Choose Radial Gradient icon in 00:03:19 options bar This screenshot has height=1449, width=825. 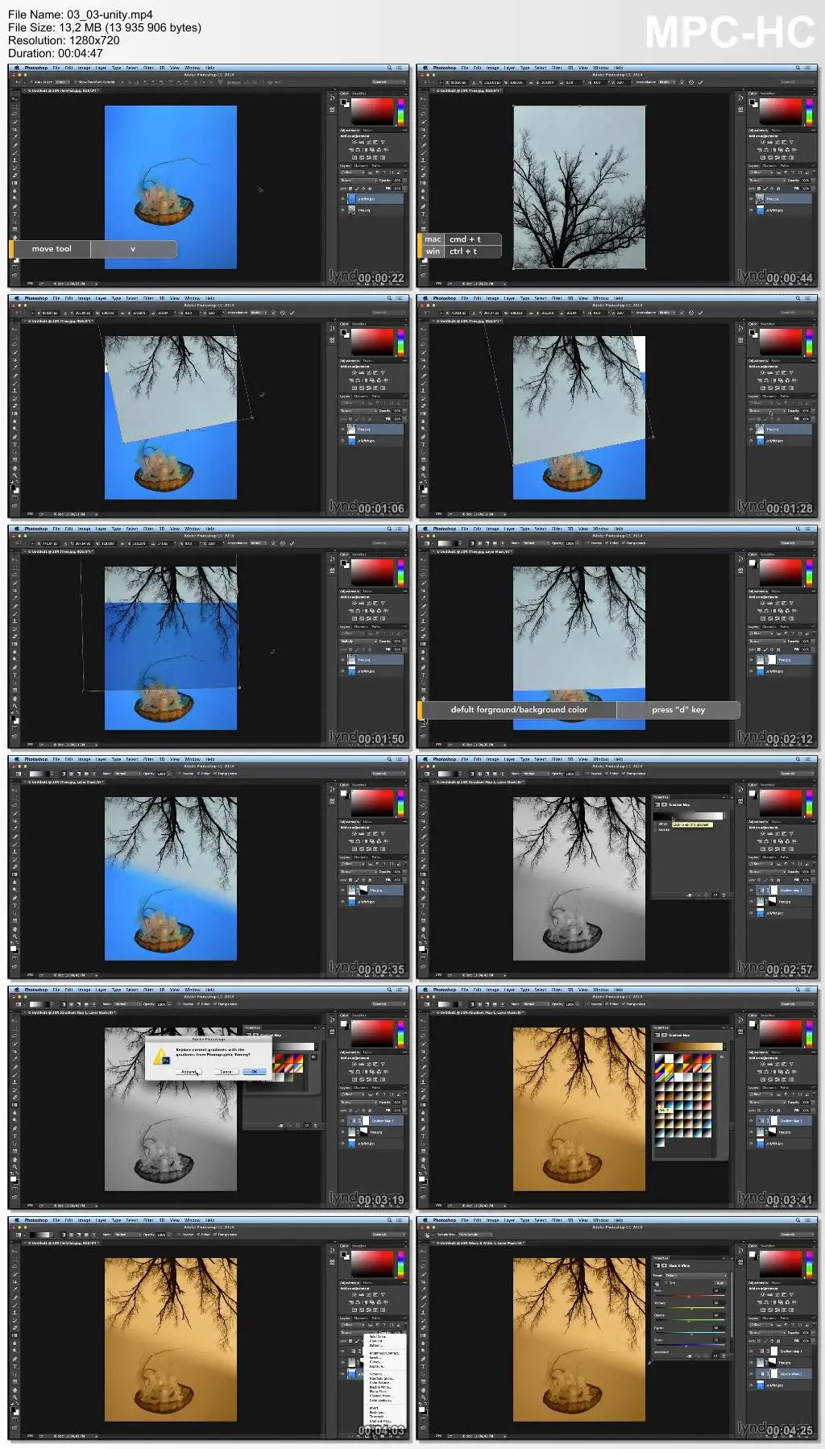pos(71,1004)
